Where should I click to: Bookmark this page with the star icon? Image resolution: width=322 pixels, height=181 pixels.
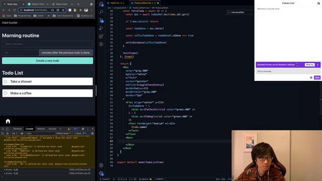pos(63,10)
